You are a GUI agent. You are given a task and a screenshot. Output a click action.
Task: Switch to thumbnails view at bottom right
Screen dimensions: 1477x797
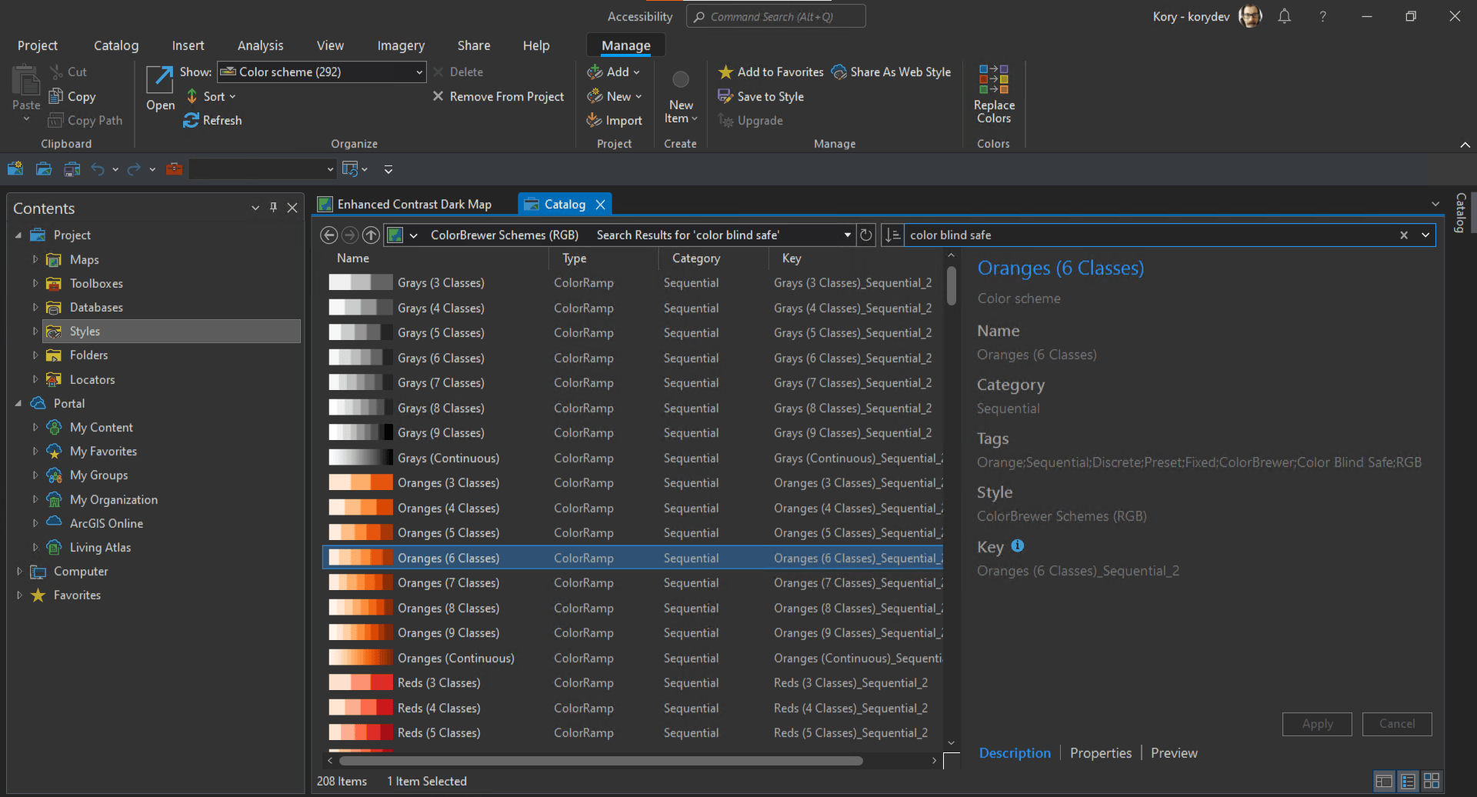coord(1432,780)
